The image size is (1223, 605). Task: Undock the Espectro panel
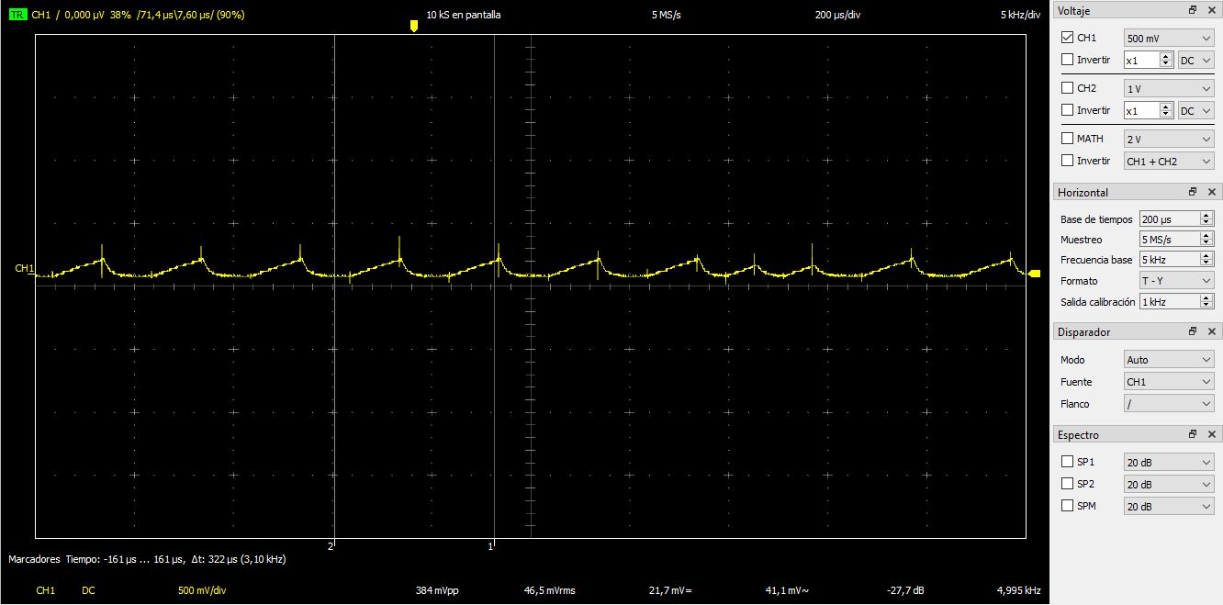pos(1193,434)
